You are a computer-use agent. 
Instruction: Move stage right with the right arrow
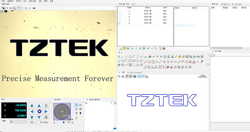[x=46, y=111]
